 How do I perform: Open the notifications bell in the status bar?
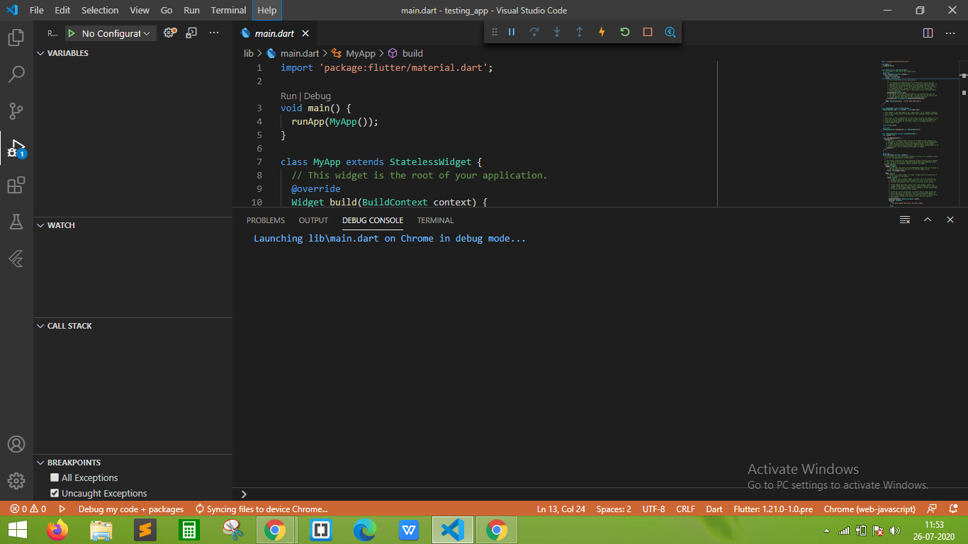(954, 509)
